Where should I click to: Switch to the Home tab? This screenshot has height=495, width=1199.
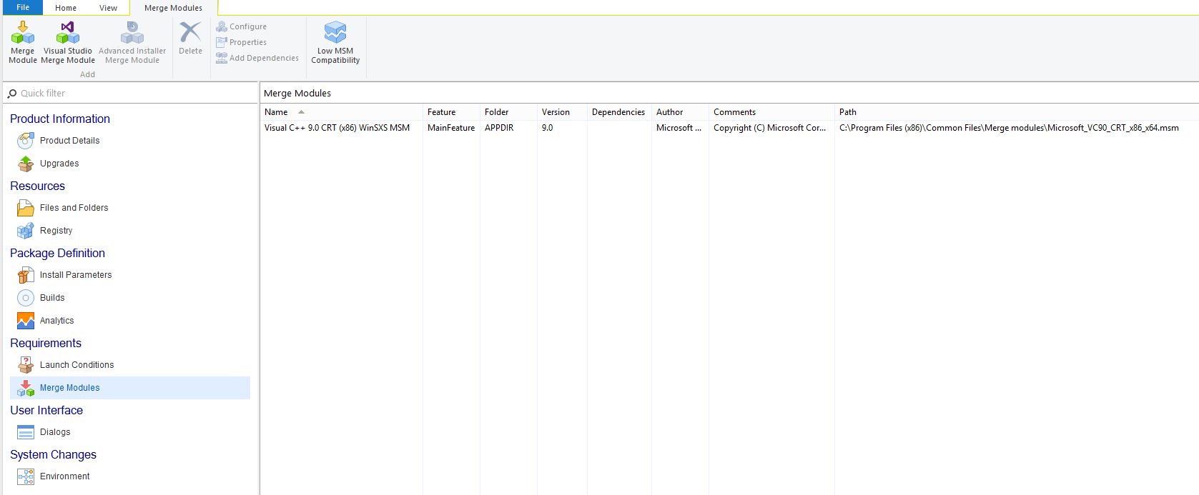pyautogui.click(x=66, y=8)
